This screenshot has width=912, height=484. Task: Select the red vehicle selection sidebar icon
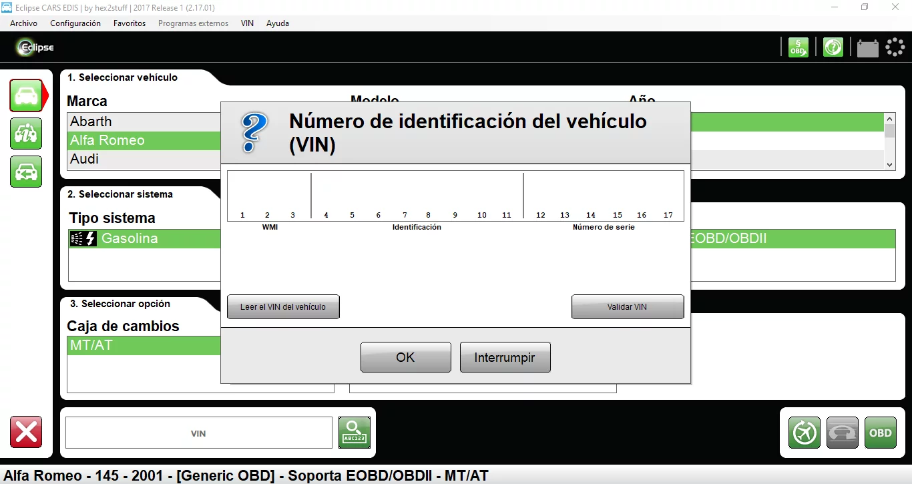[x=26, y=95]
